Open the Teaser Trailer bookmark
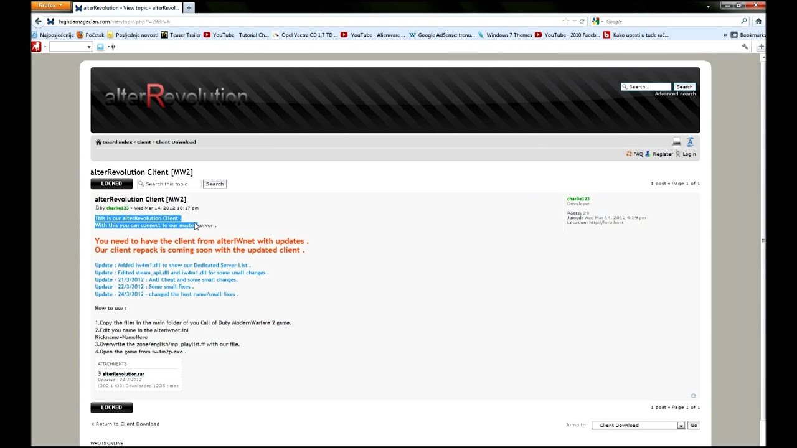This screenshot has height=448, width=797. tap(181, 35)
